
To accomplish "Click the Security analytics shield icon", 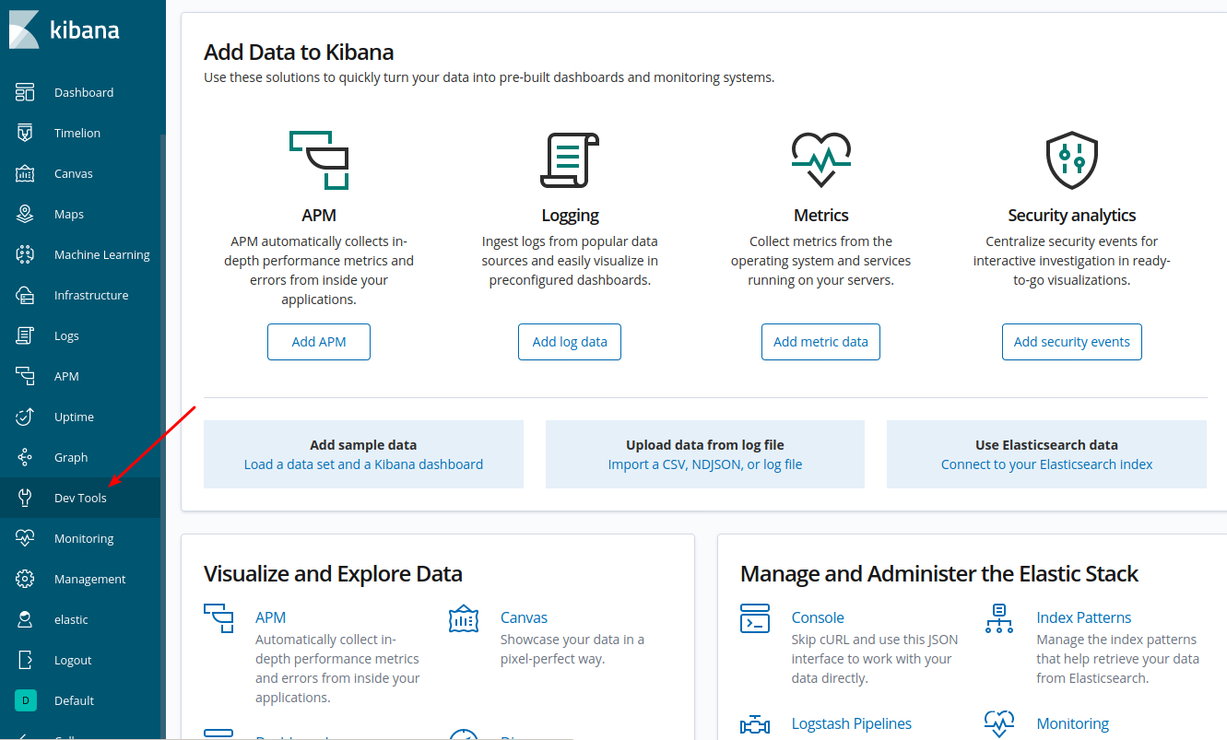I will [1071, 160].
